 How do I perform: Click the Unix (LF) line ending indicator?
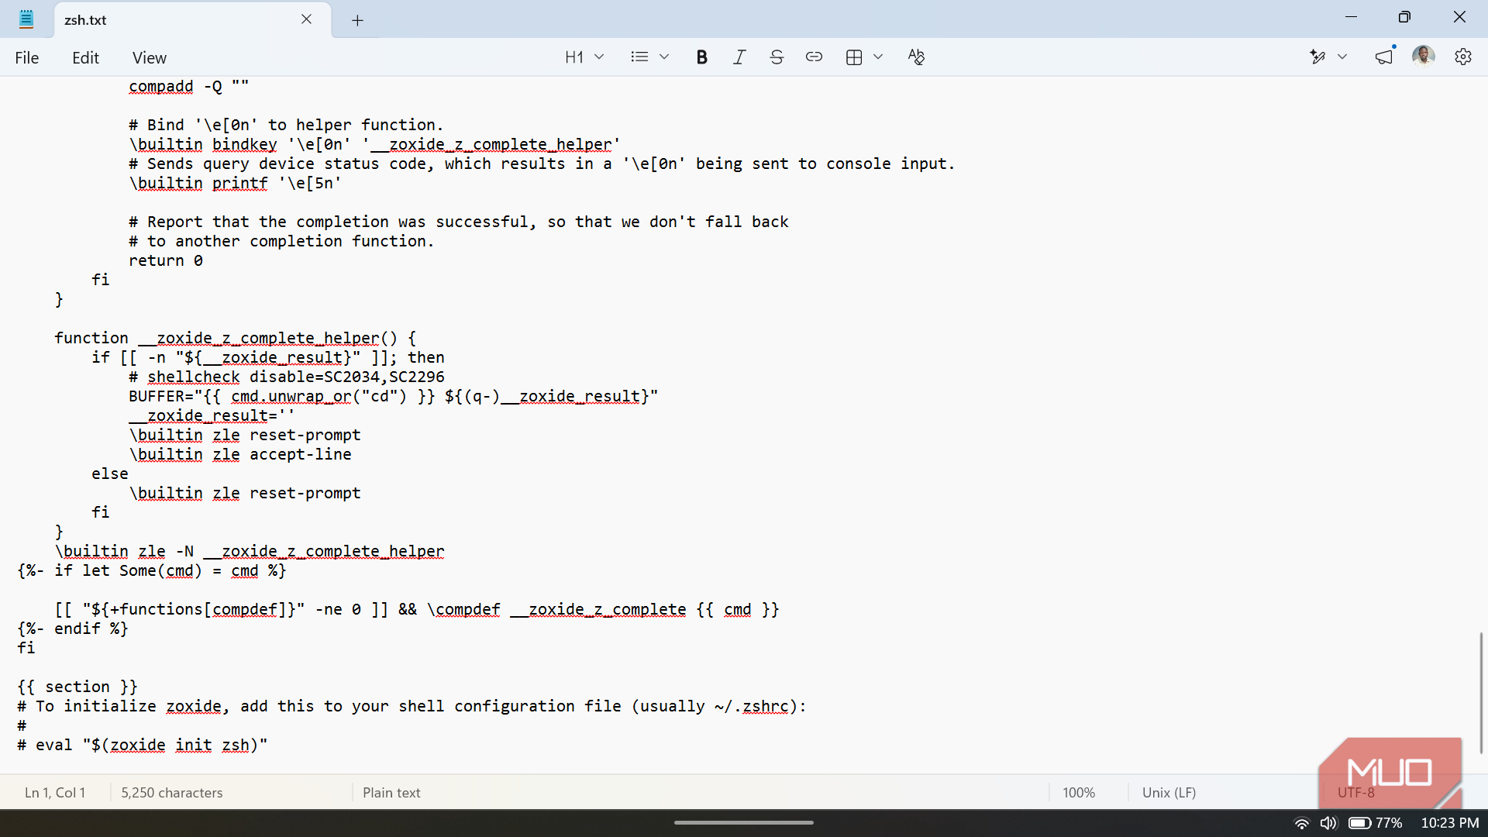point(1169,793)
